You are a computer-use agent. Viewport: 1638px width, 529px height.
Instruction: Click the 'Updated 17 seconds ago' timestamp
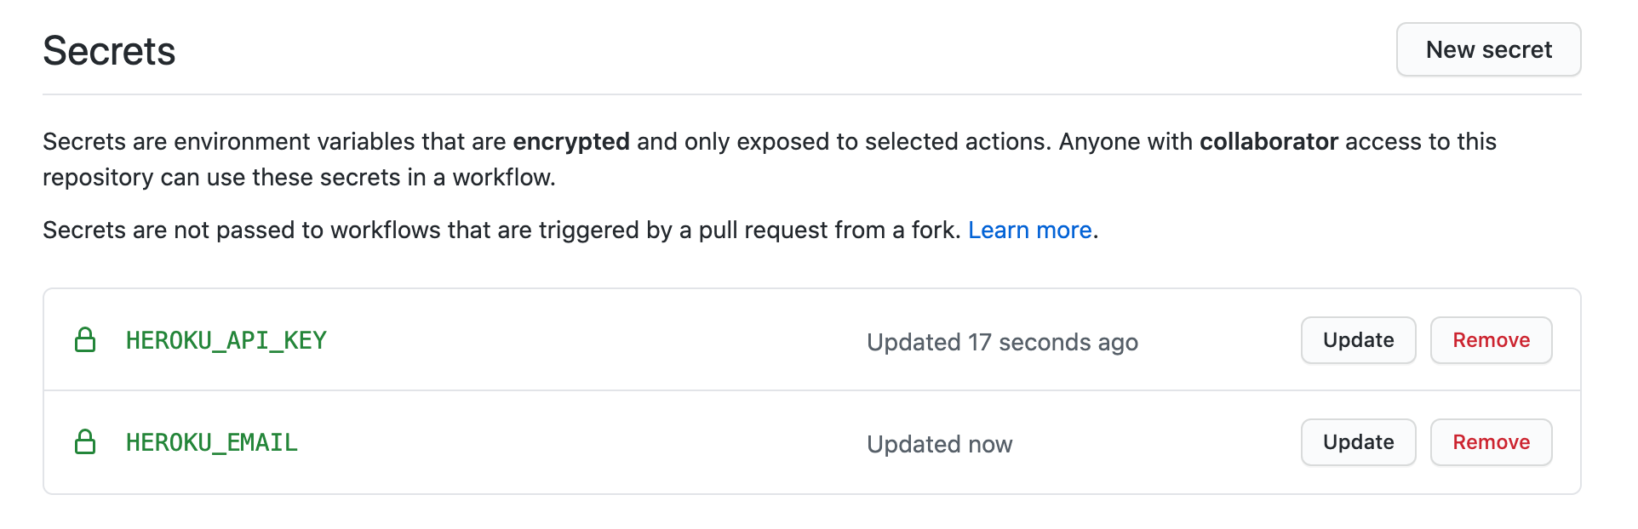click(x=1002, y=342)
